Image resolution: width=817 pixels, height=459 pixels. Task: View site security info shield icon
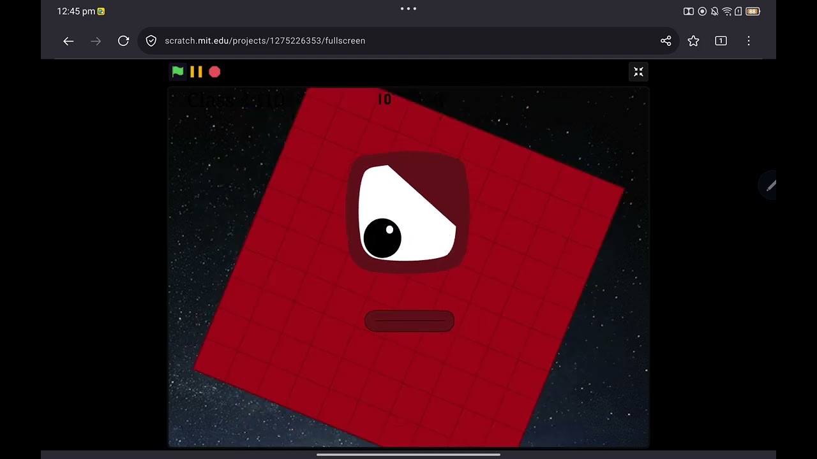click(151, 41)
